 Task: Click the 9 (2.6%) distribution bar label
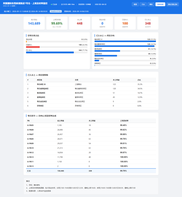point(153,58)
